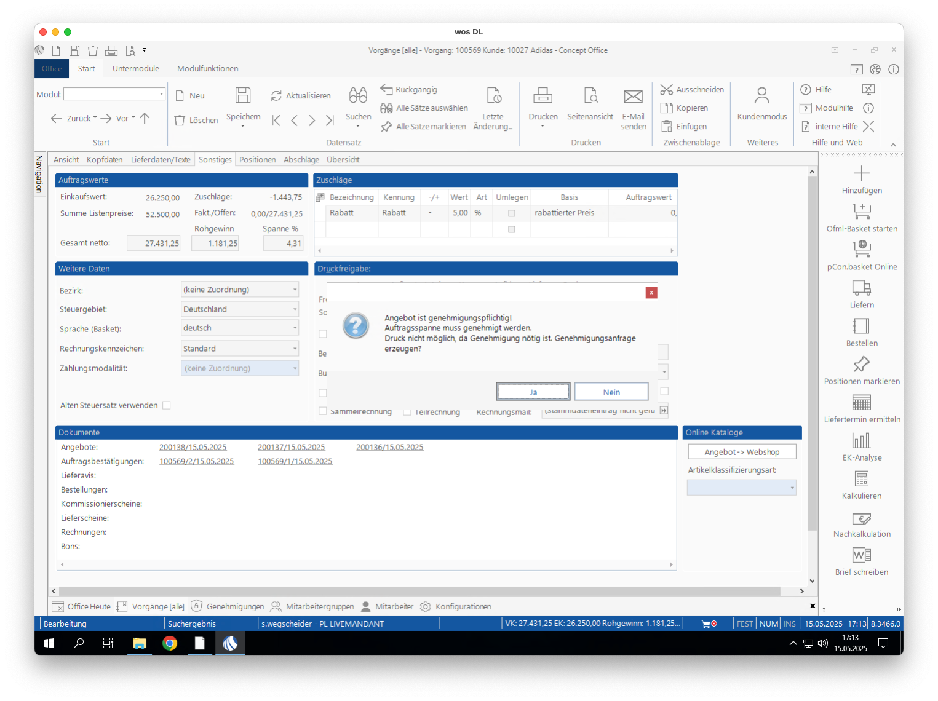Save record with Speichern icon
938x701 pixels.
[243, 95]
